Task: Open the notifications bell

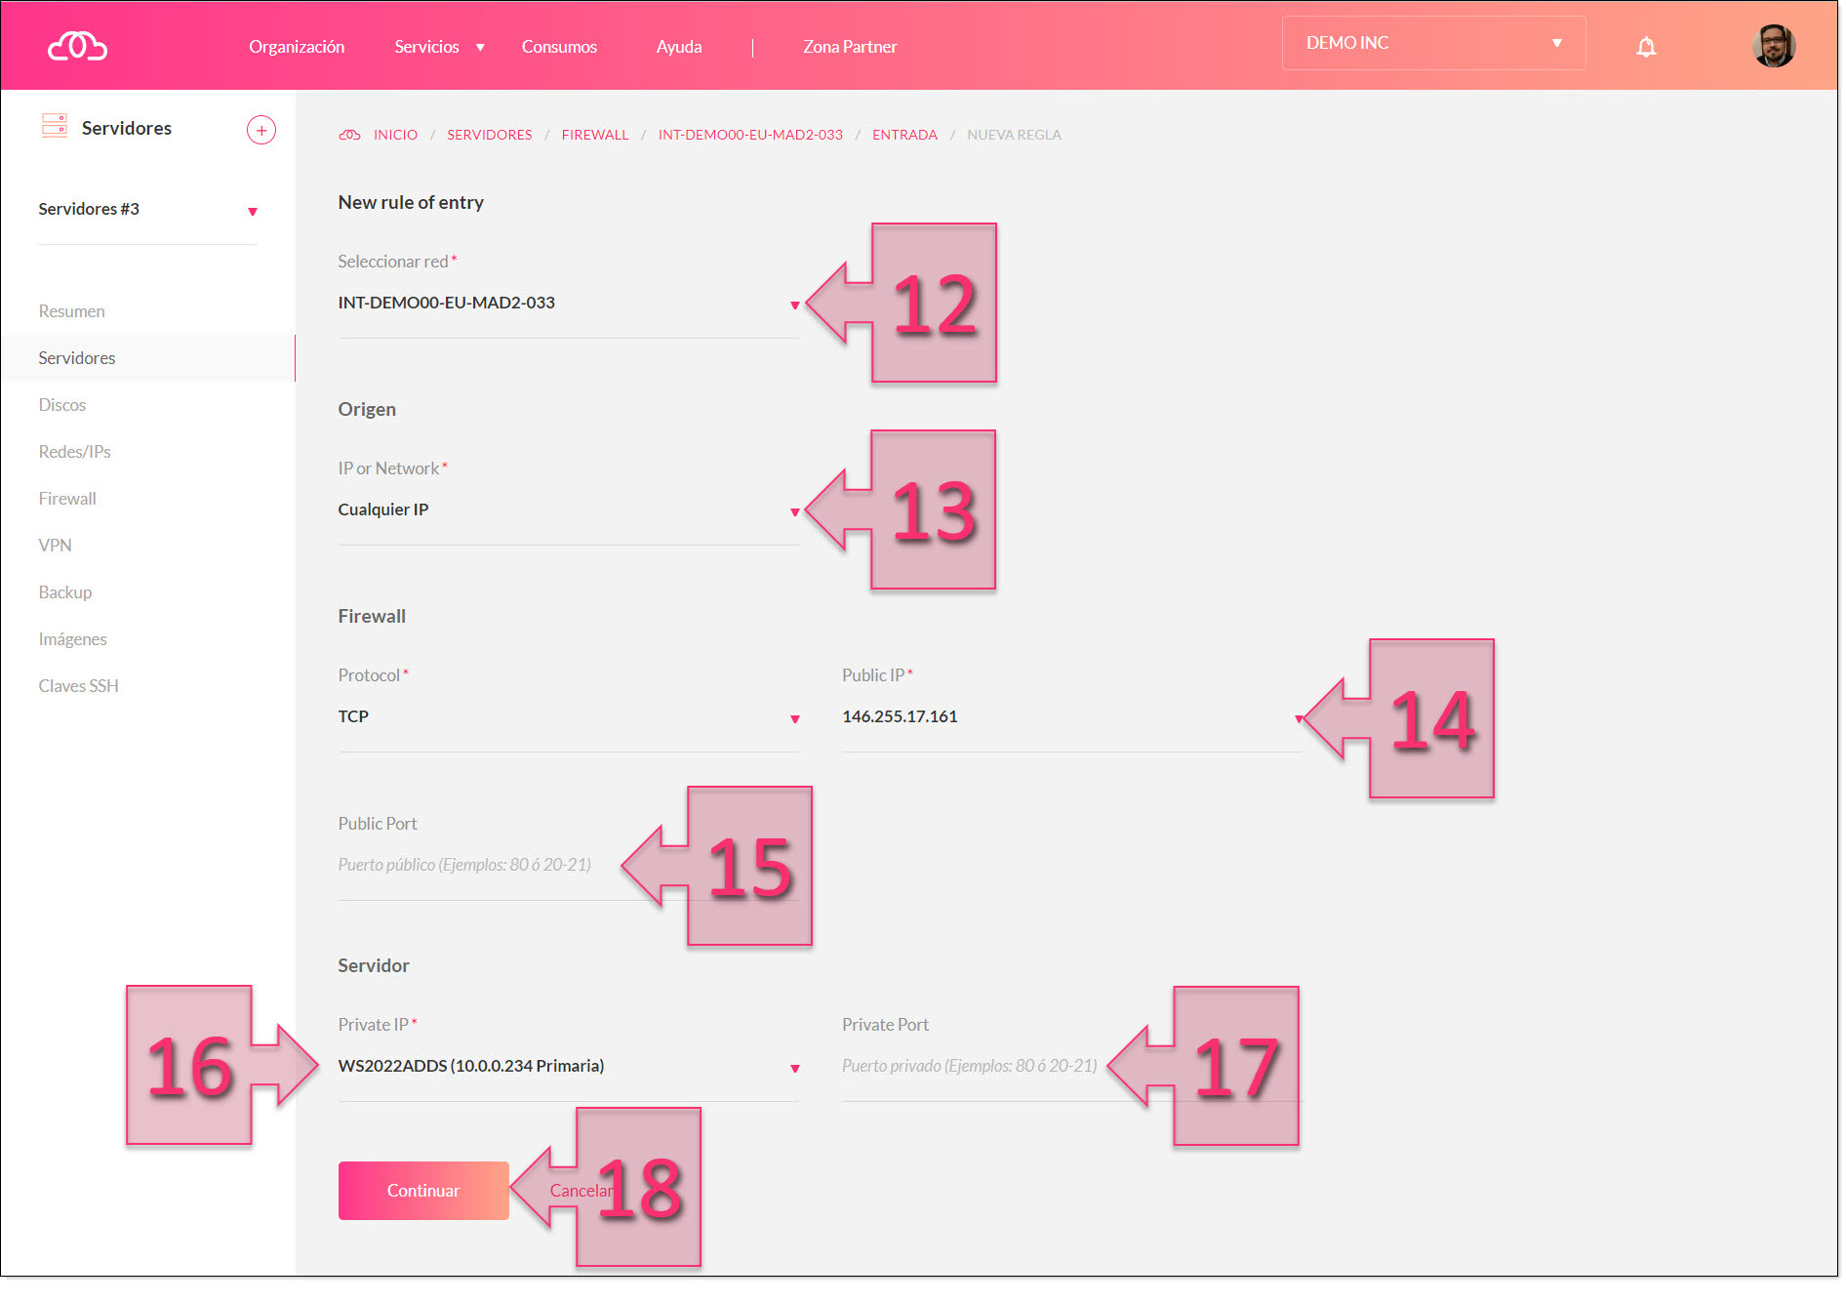Action: click(1645, 47)
